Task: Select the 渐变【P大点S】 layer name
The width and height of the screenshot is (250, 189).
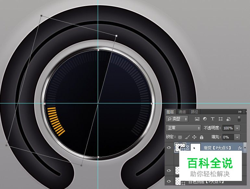Action: [218, 148]
